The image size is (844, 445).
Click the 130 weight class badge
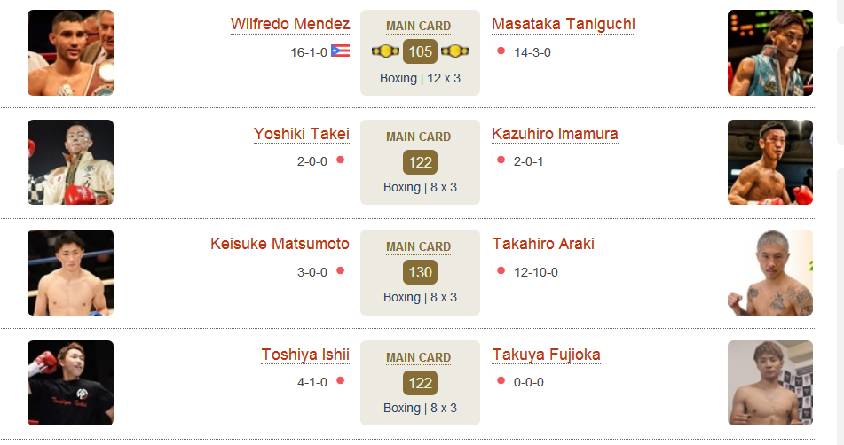(420, 272)
